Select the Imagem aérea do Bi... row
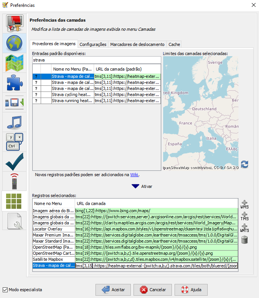259x298 pixels. tap(135, 211)
